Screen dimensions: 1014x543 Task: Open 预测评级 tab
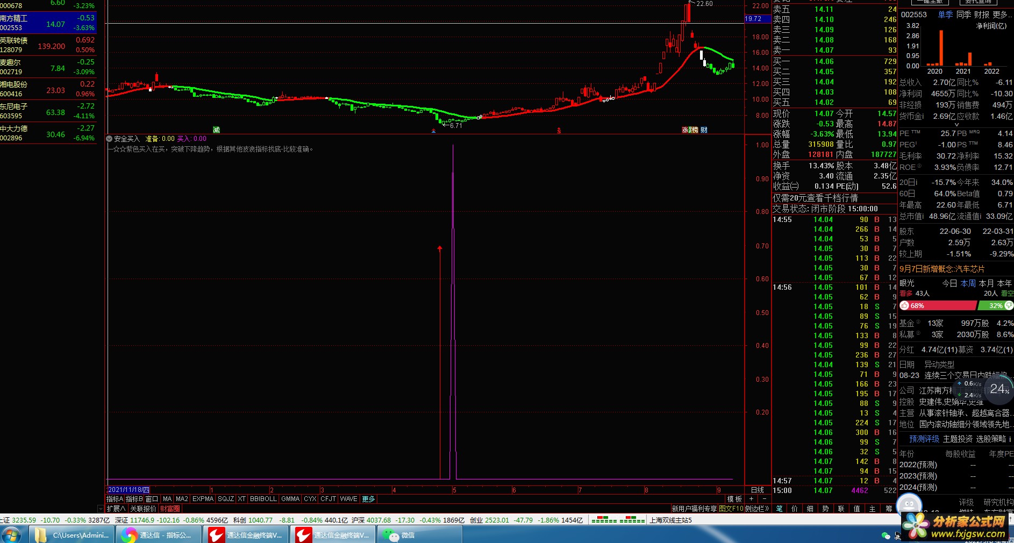click(924, 439)
